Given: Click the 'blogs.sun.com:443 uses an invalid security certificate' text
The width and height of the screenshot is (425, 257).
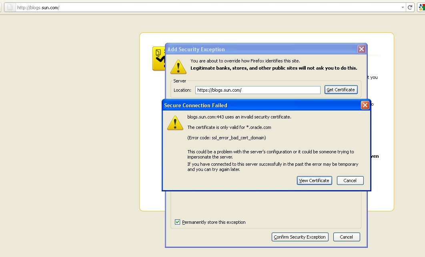Looking at the screenshot, I should click(x=239, y=117).
